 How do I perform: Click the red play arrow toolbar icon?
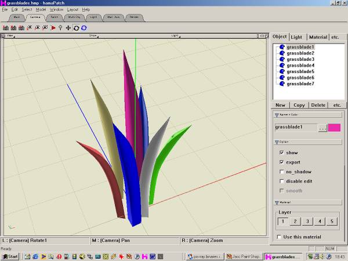click(x=53, y=27)
